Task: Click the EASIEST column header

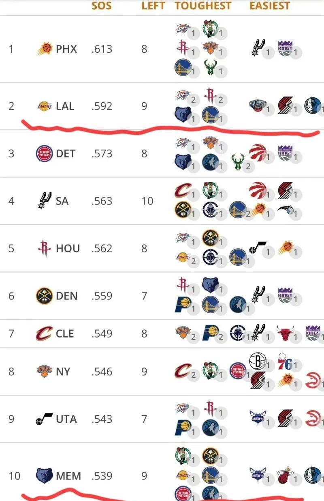Action: pyautogui.click(x=270, y=6)
